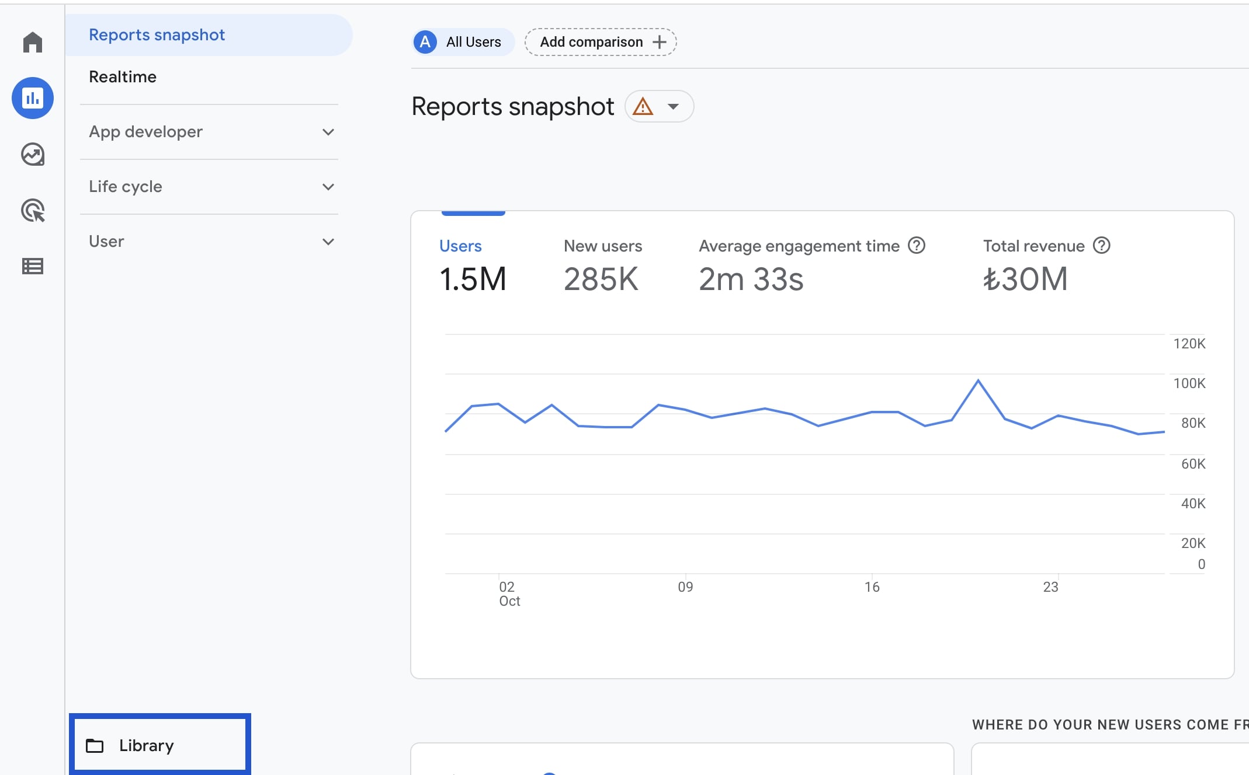Screen dimensions: 1249x775
Task: Open the Realtime report
Action: point(123,77)
